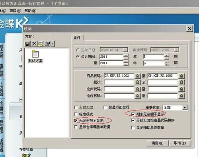Open 系统设置 in main window sidebar

coord(2,145)
